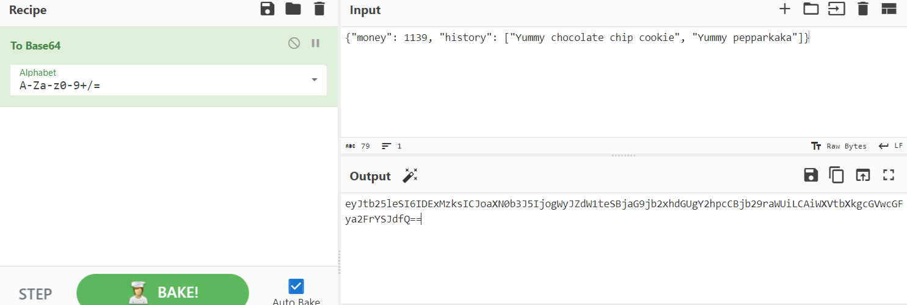Save output to file
Image resolution: width=907 pixels, height=305 pixels.
(x=810, y=175)
